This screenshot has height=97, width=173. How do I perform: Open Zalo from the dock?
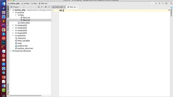(x=4, y=51)
